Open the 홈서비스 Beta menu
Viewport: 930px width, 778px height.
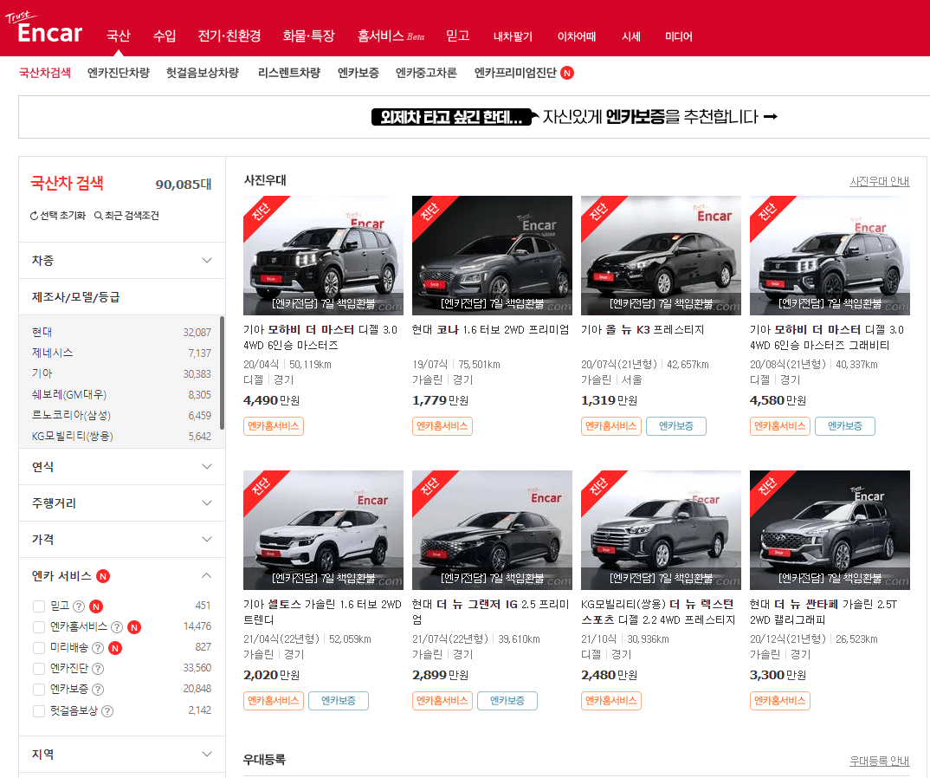click(391, 36)
